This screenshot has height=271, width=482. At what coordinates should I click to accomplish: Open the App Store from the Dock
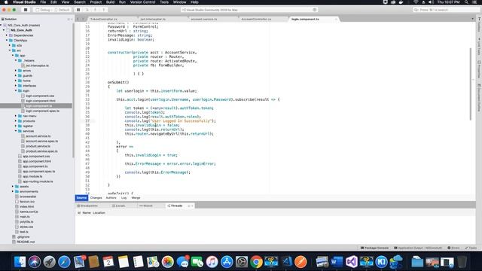(x=227, y=262)
